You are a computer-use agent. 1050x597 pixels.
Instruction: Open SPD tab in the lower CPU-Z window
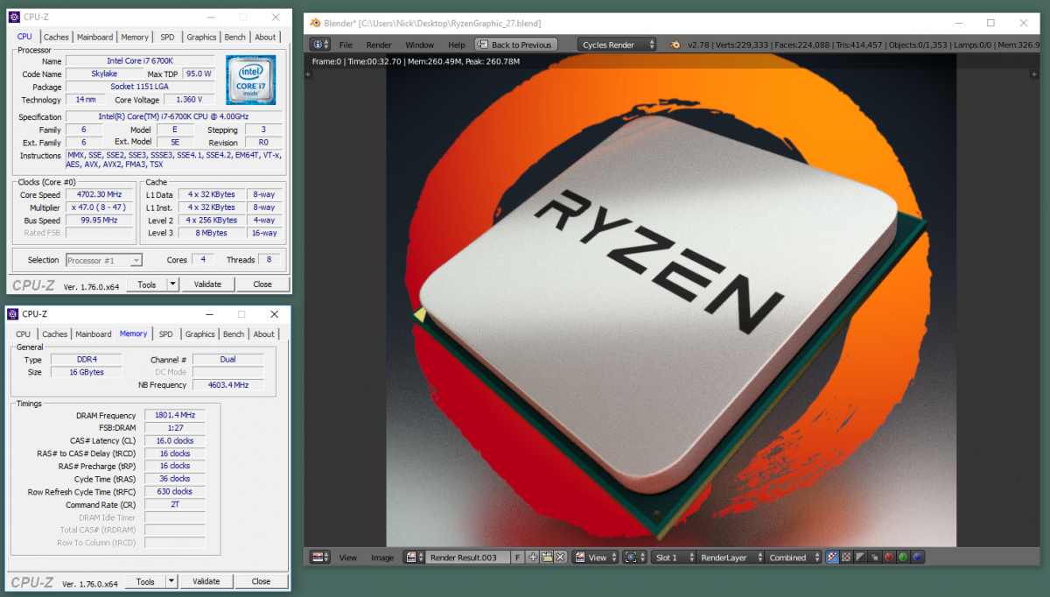click(x=165, y=334)
